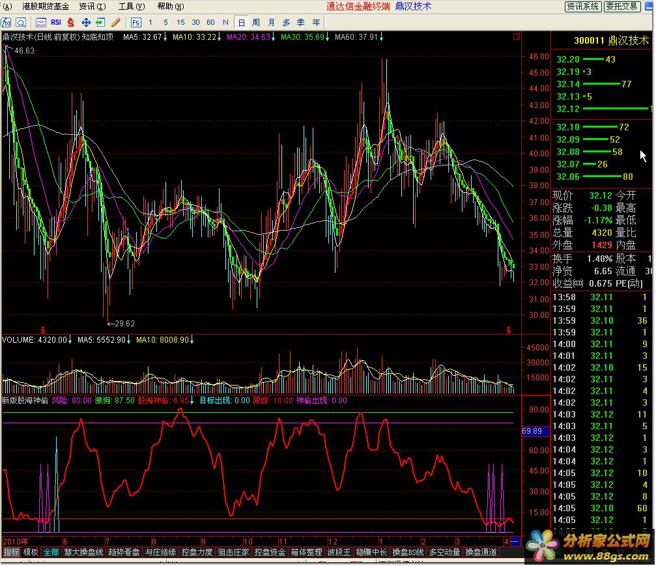Switch to 1-minute period
This screenshot has height=566, width=656.
pyautogui.click(x=150, y=23)
